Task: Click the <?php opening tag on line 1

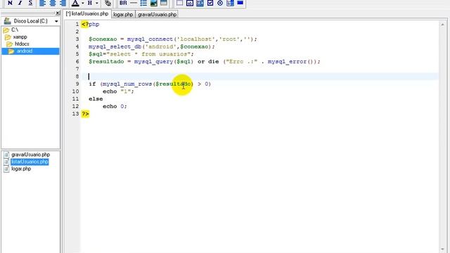Action: 91,25
